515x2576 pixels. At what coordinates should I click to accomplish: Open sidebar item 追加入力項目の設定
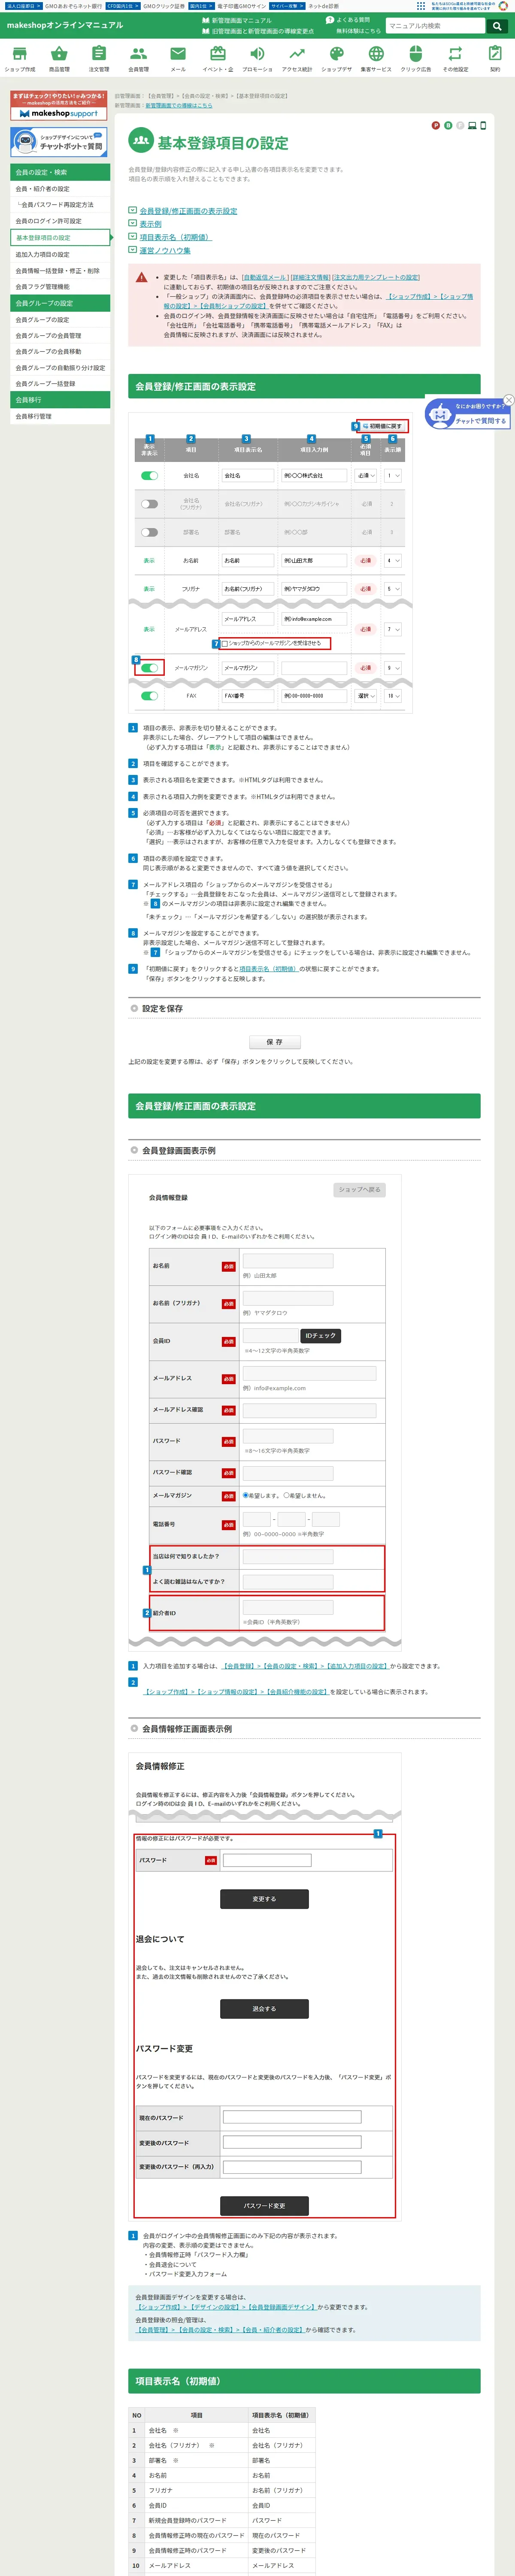click(60, 254)
